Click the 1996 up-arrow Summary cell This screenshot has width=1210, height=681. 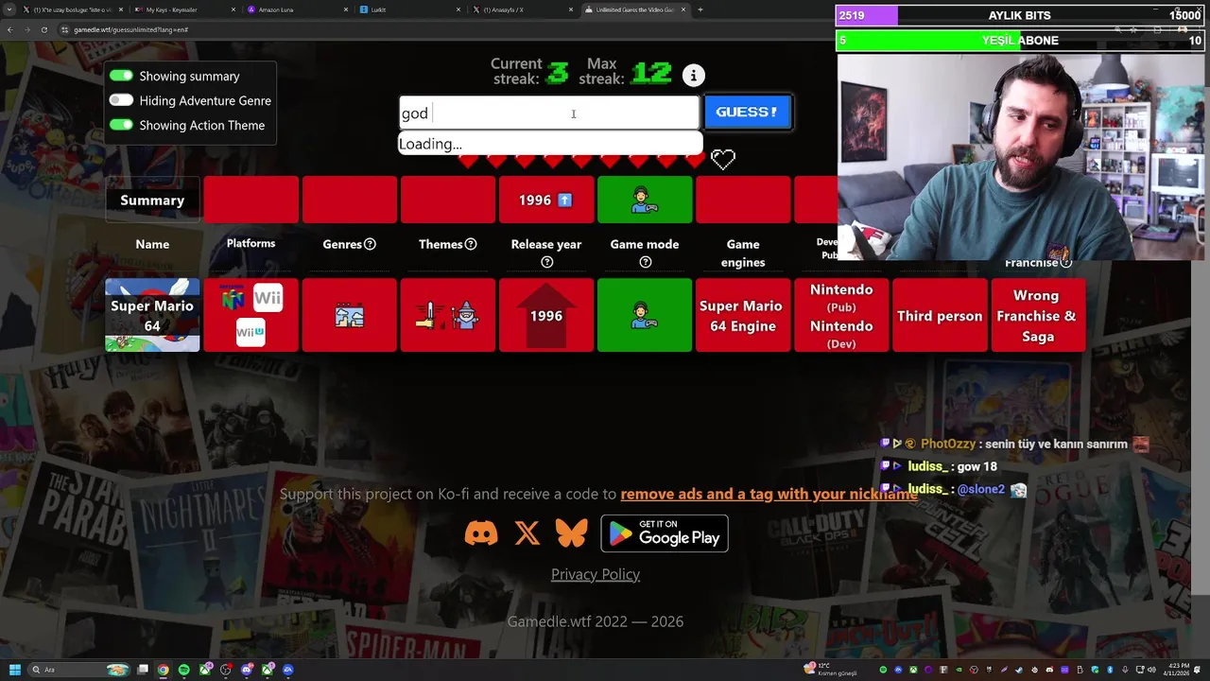pos(546,200)
